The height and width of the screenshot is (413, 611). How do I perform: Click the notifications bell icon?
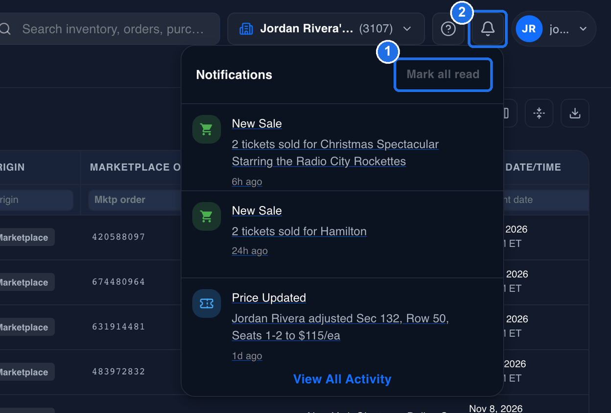click(x=487, y=29)
